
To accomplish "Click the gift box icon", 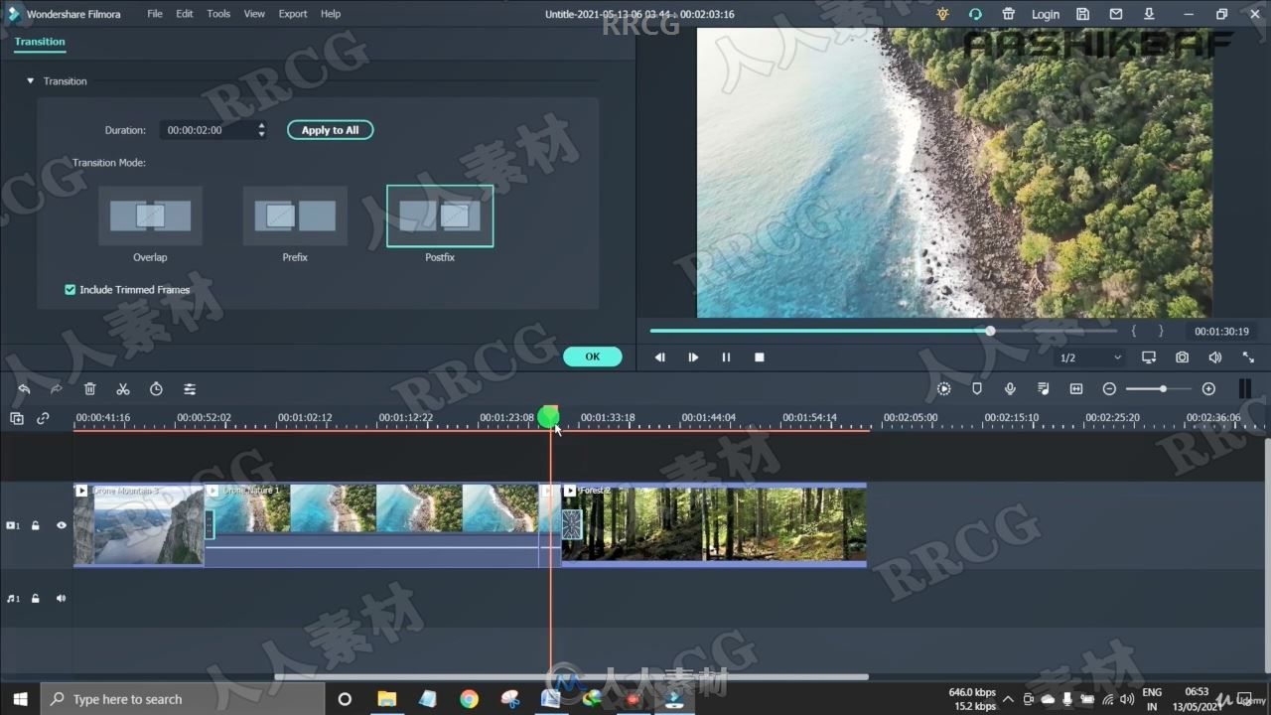I will click(1009, 14).
